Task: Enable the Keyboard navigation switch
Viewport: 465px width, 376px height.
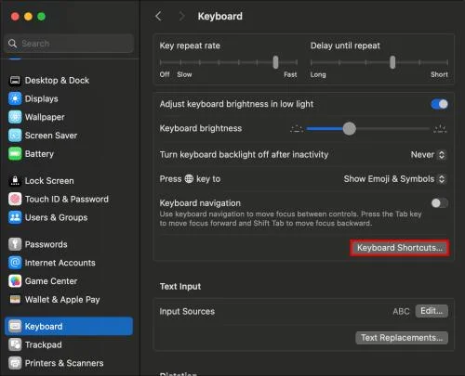Action: point(439,203)
